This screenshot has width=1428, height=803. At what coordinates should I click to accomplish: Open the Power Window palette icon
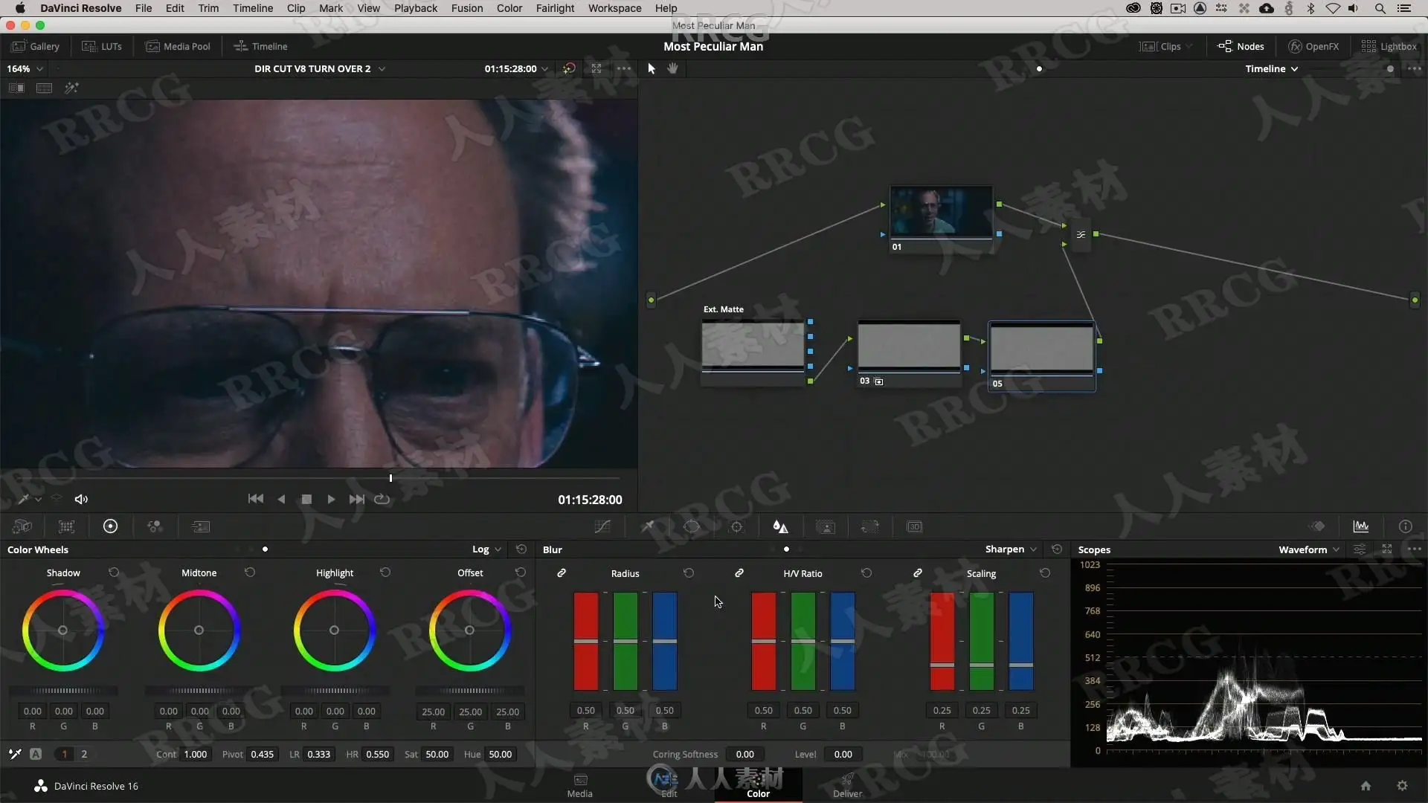tap(692, 526)
